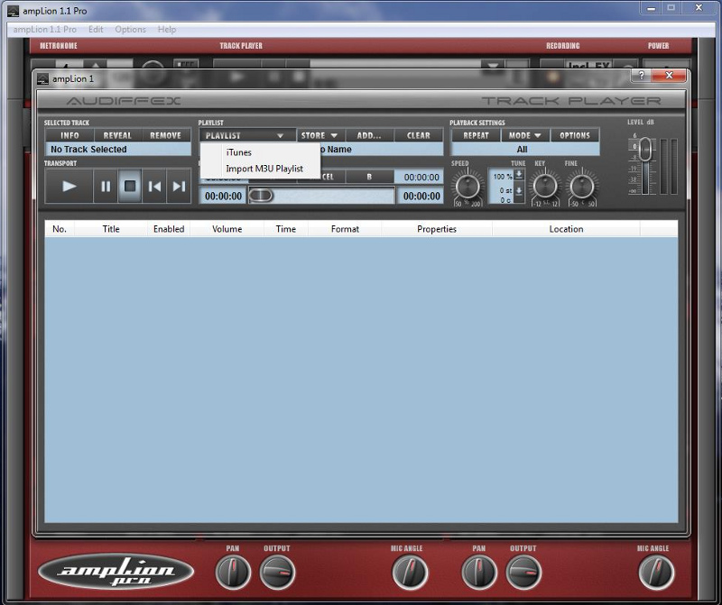Reset speed with 100 % arrow icon
The image size is (722, 605).
519,175
